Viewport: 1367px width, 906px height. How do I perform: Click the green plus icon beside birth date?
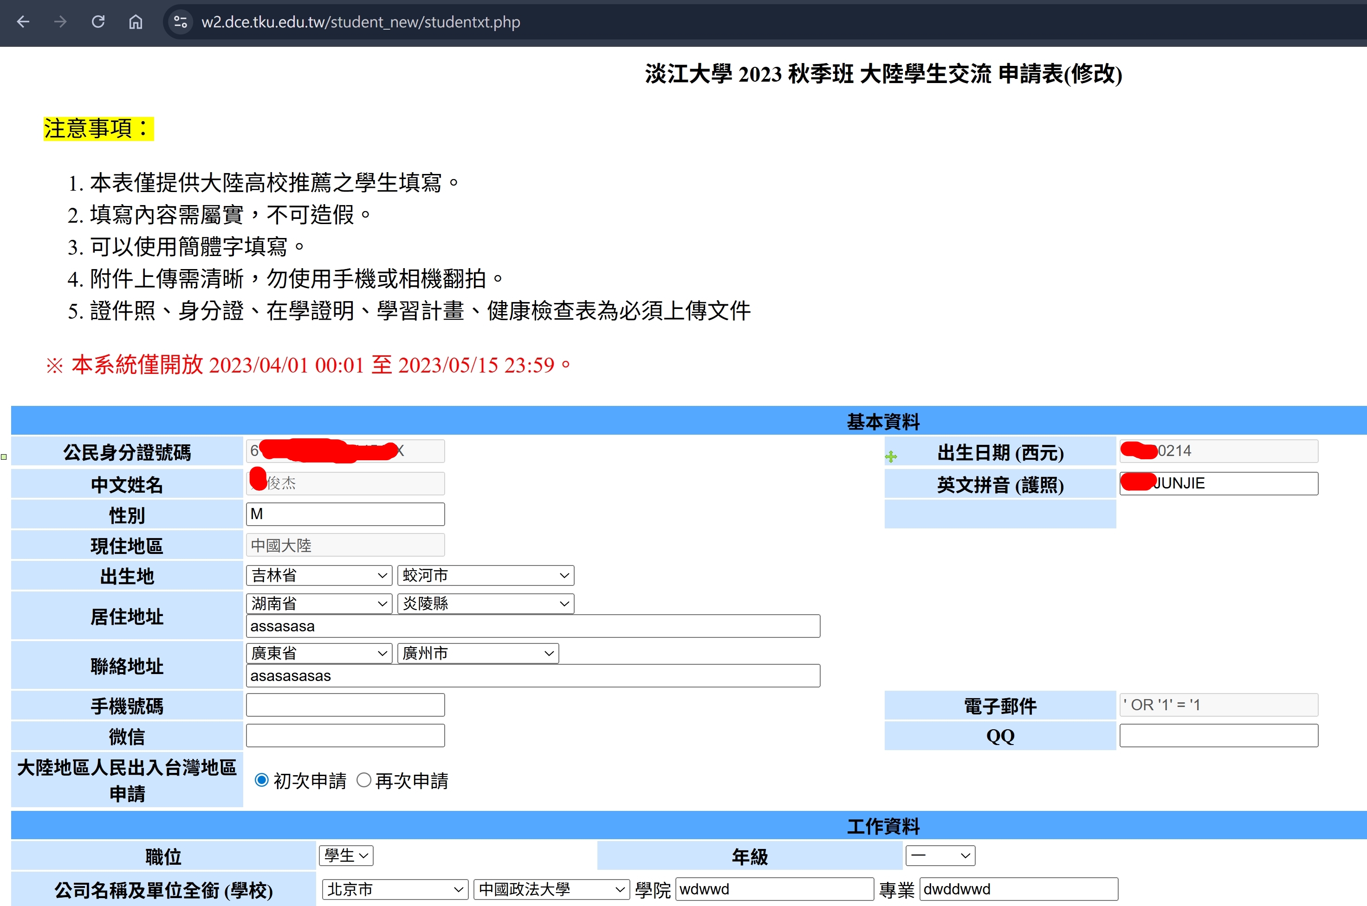[891, 457]
